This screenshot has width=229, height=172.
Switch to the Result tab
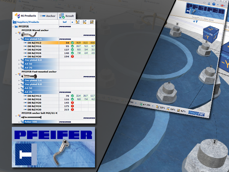(66, 16)
